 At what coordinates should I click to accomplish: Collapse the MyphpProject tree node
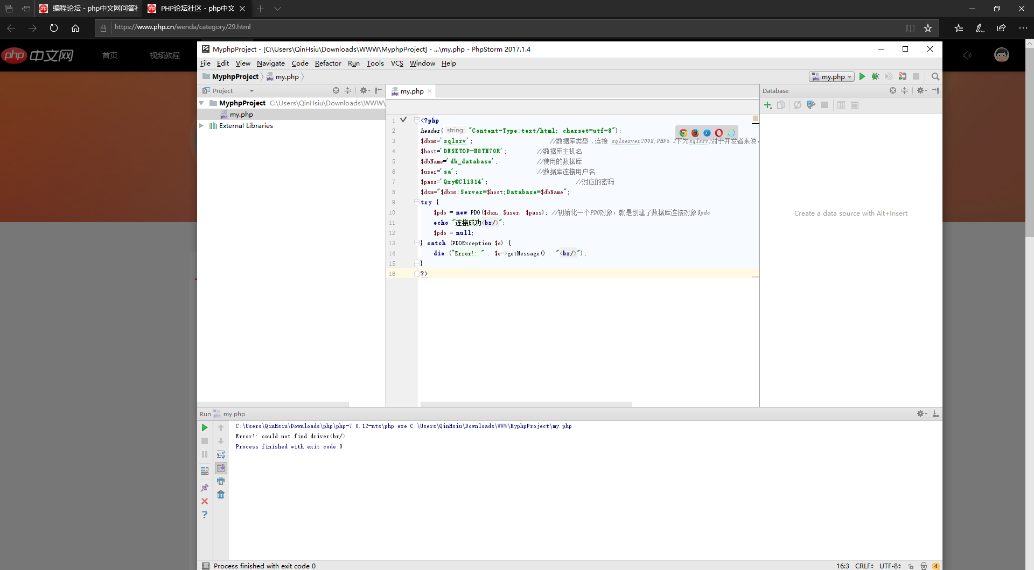click(x=202, y=103)
